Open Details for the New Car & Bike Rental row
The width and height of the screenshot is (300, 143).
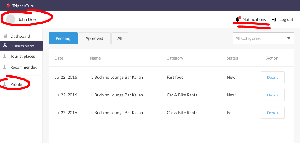tap(272, 95)
